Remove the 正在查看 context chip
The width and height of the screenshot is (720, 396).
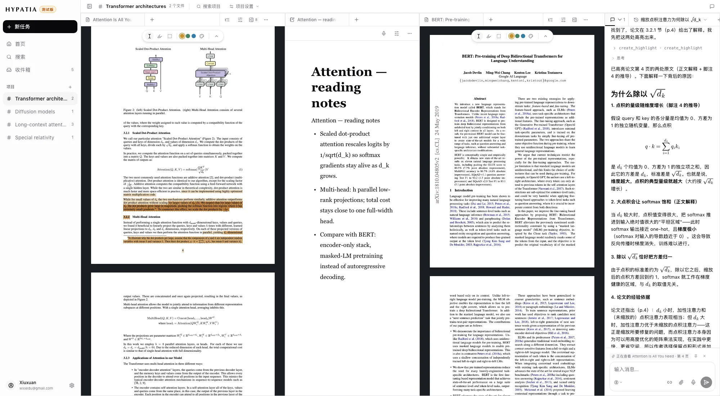705,356
